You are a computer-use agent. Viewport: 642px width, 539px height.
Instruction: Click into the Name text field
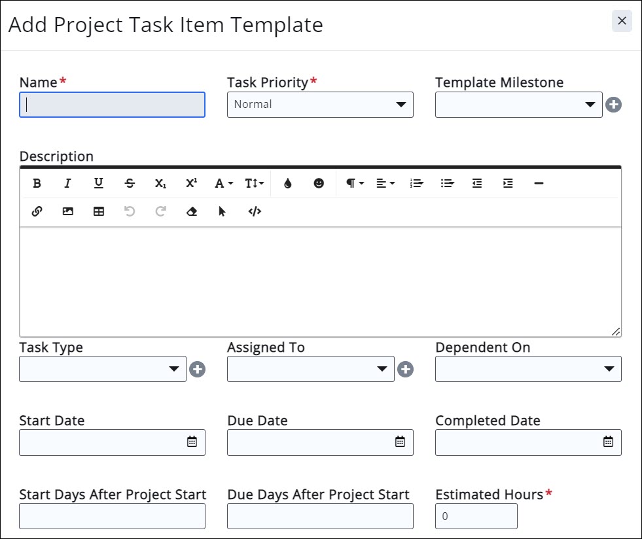[112, 105]
